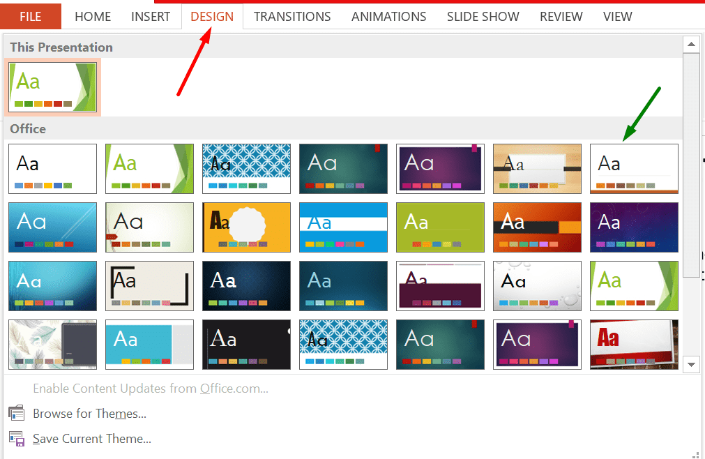This screenshot has height=459, width=705.
Task: Select the plain white Office theme
Action: [x=52, y=169]
